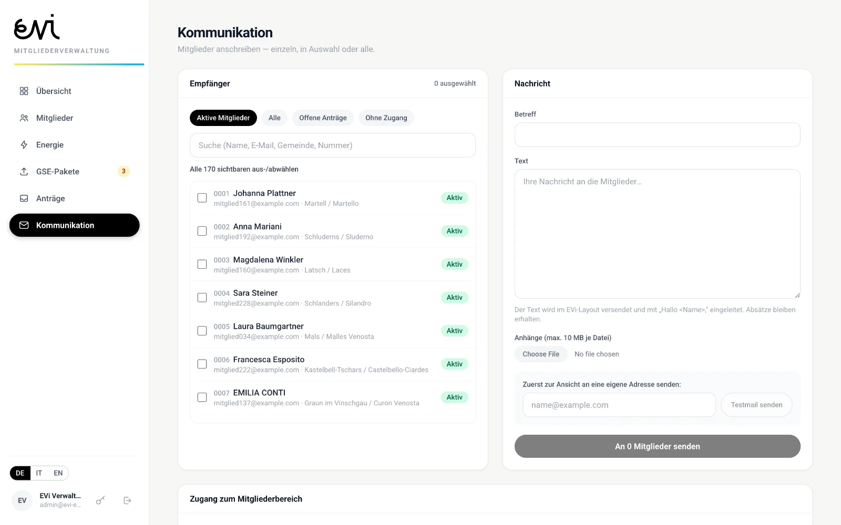Screen dimensions: 841x525
Task: Click Testmail senden
Action: [x=756, y=405]
